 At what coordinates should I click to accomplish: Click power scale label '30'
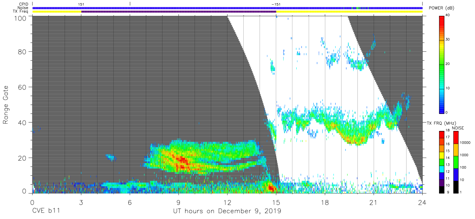(x=448, y=40)
